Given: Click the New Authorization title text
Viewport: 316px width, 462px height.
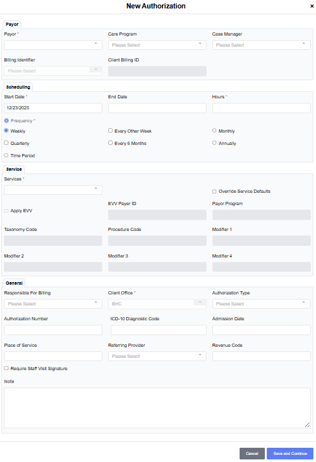Looking at the screenshot, I should [156, 6].
